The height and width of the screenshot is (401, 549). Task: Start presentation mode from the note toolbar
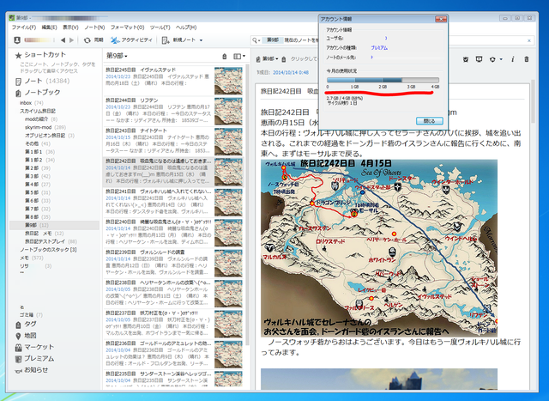pos(479,59)
